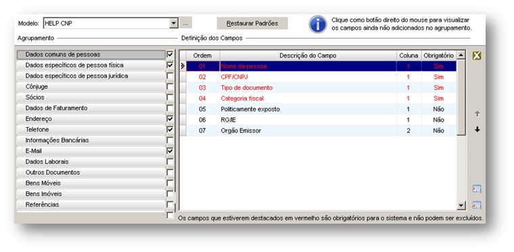Enable the Dados Laborais checkbox
Screen dimensions: 514x252
[170, 161]
